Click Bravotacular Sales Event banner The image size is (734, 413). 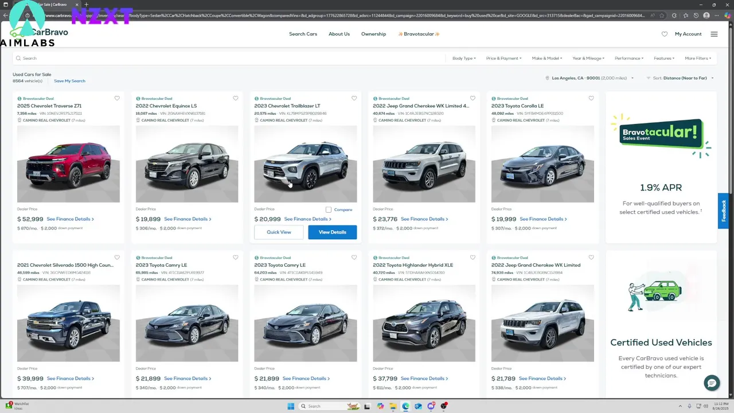(x=661, y=136)
